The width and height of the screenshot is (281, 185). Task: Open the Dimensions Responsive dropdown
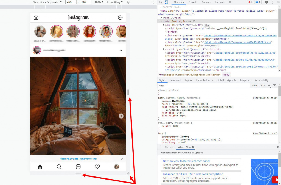tap(47, 2)
